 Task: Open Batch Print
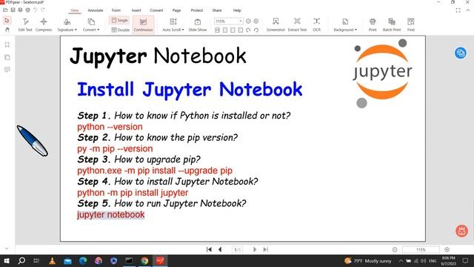coord(392,24)
